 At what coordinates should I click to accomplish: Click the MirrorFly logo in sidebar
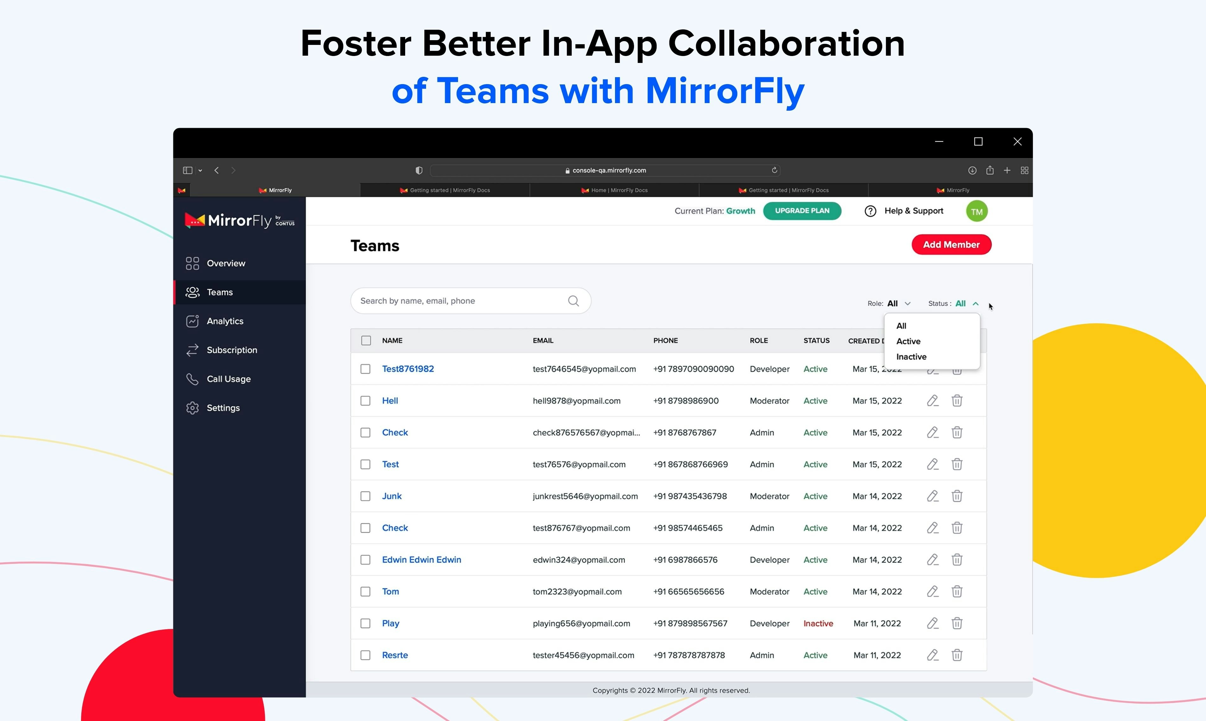pyautogui.click(x=240, y=221)
